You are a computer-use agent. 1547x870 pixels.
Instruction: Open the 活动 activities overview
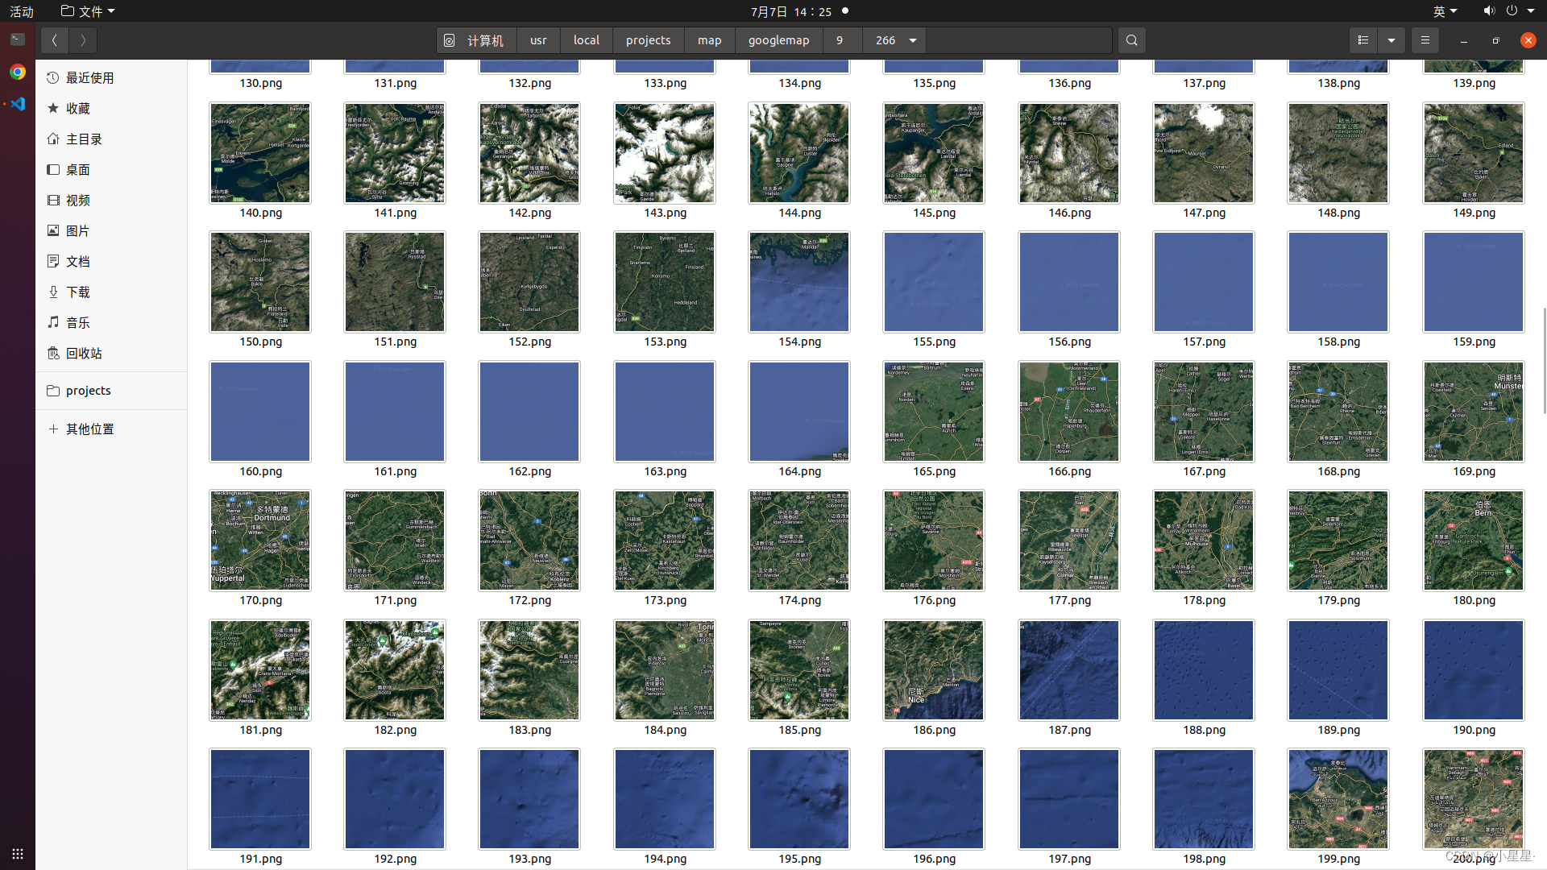(x=22, y=11)
